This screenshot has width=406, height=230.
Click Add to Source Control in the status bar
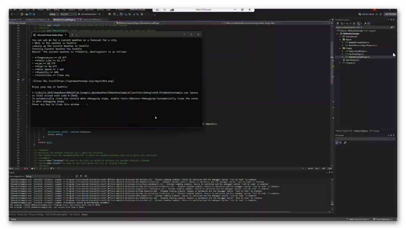tap(358, 219)
